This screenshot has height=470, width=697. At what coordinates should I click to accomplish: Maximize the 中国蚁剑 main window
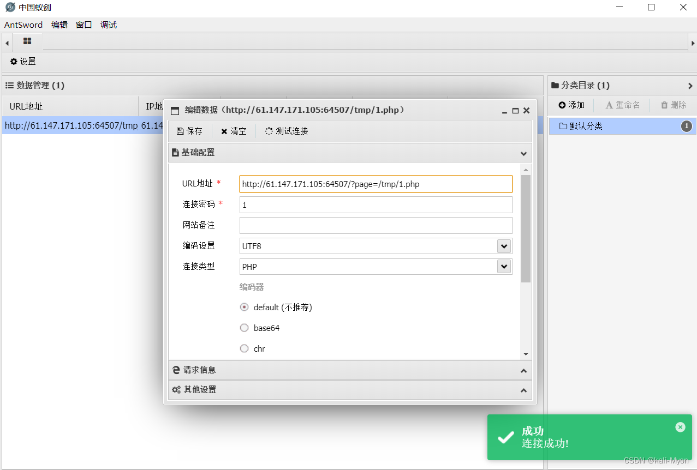[651, 8]
